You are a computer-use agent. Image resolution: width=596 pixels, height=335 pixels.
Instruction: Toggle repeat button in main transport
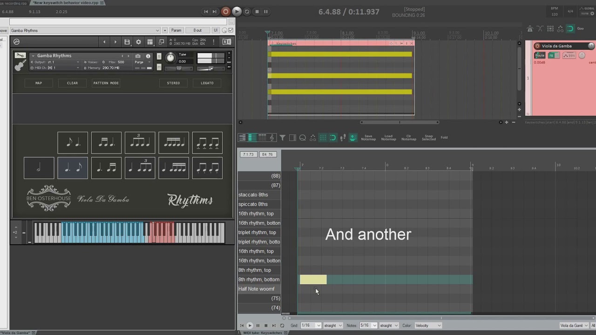[x=247, y=12]
